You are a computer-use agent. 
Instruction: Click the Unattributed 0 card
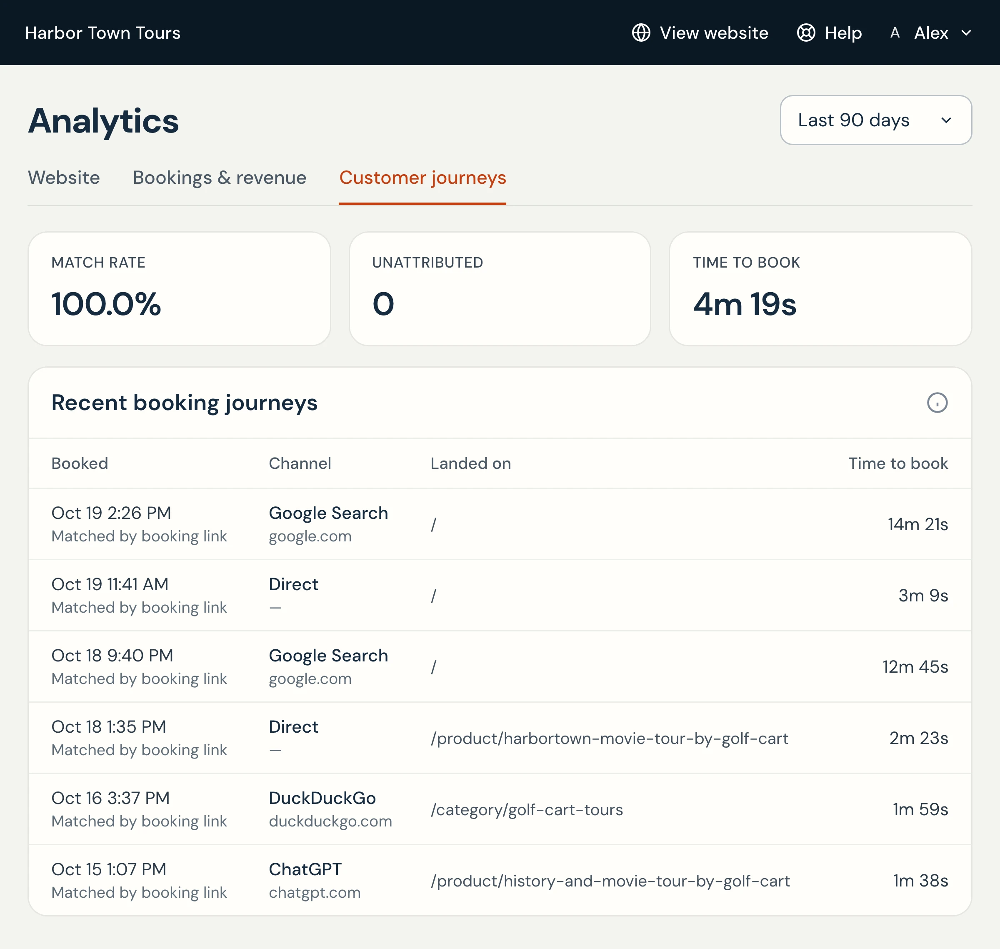500,289
